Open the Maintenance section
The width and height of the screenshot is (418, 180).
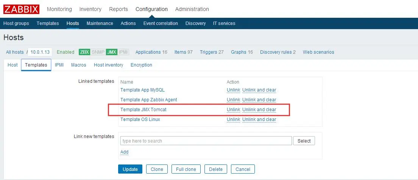tap(100, 23)
